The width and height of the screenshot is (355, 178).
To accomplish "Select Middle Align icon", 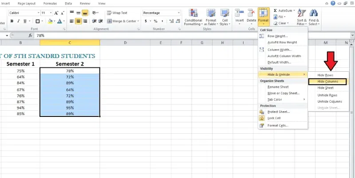I will (79, 13).
